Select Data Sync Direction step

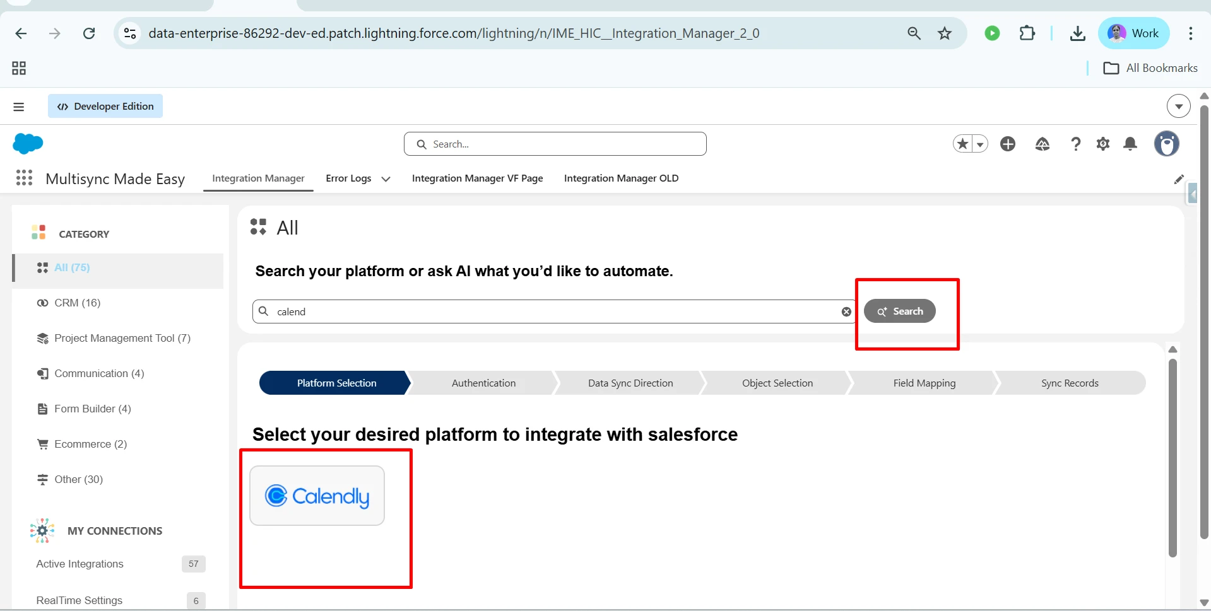coord(630,383)
